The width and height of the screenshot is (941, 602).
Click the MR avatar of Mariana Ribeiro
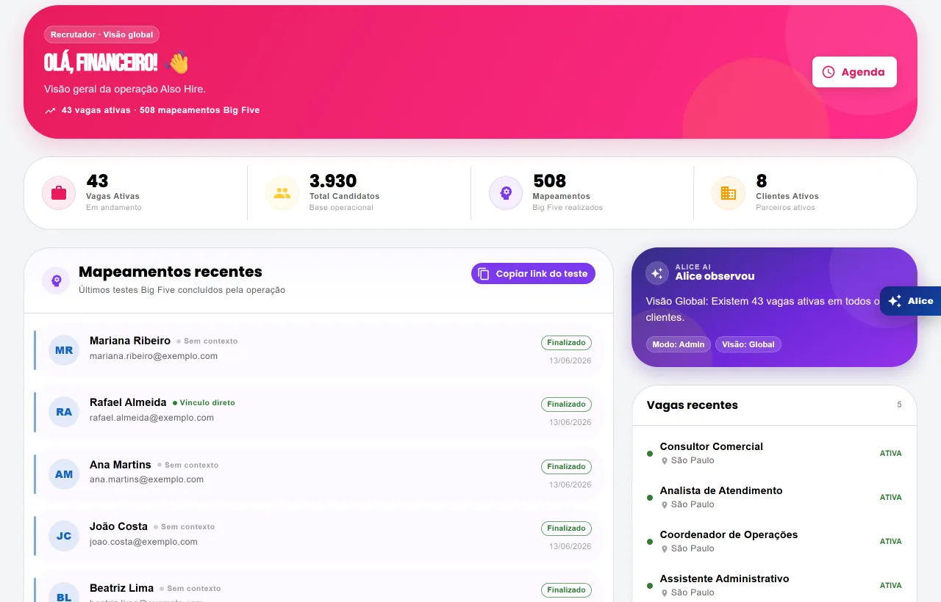pos(64,350)
